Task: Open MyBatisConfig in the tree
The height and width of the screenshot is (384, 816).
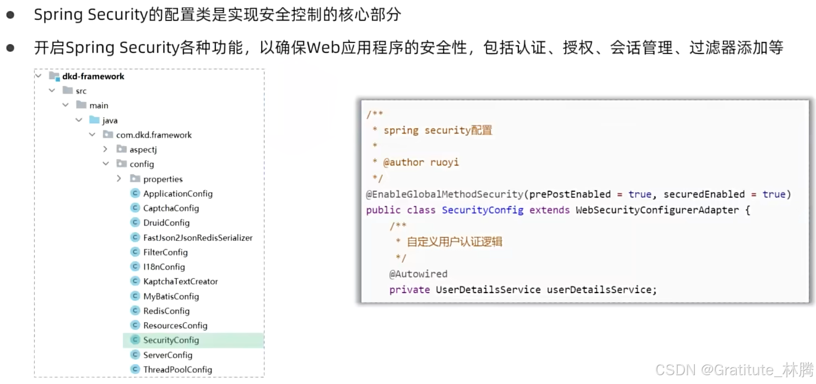Action: pyautogui.click(x=171, y=296)
